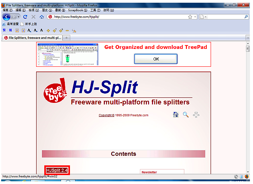Go to Firefox home page icon

pyautogui.click(x=42, y=17)
